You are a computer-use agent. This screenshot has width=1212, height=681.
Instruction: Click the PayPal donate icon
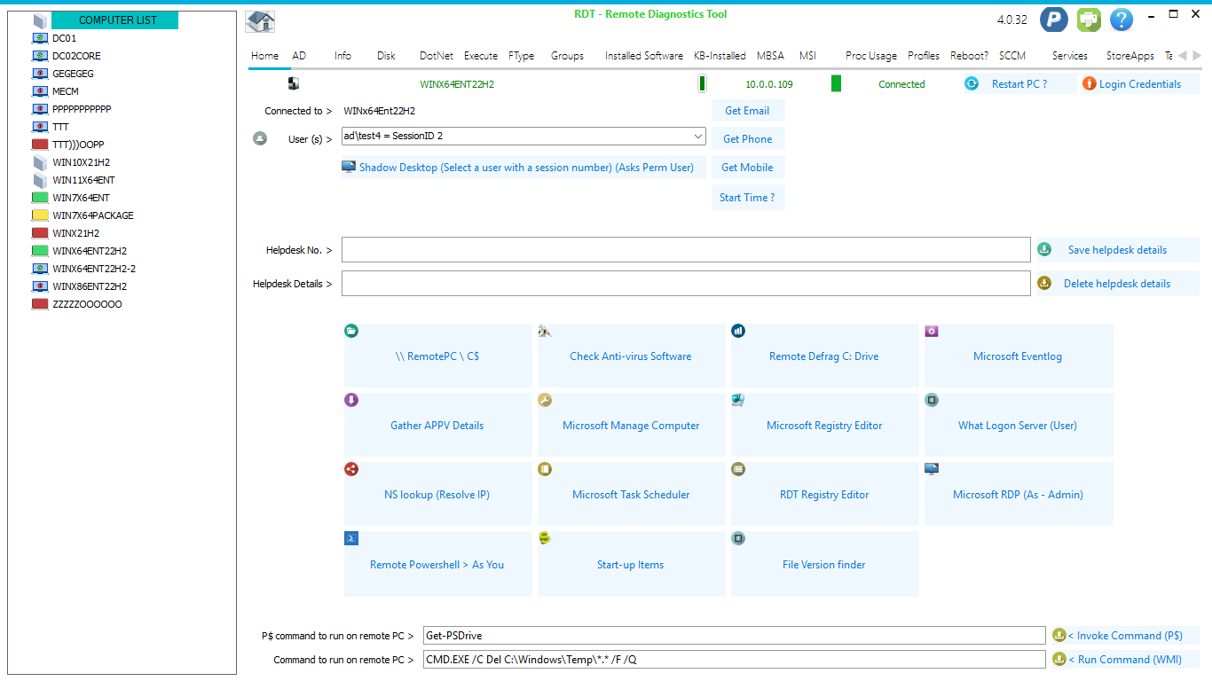[1053, 20]
